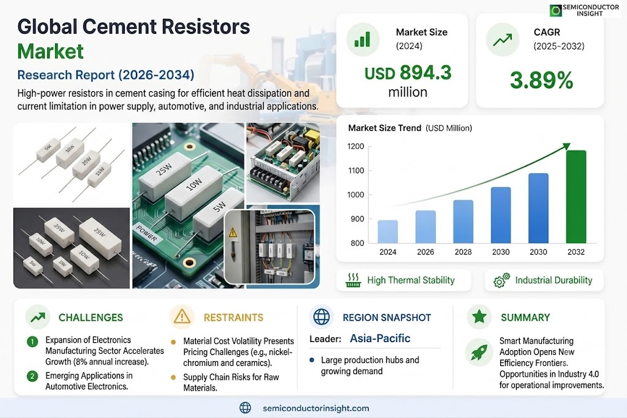Click the Semiconductor Insight logo icon

(x=555, y=10)
